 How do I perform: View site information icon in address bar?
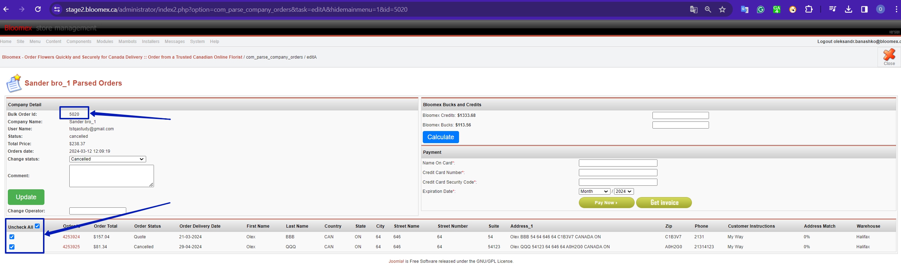pyautogui.click(x=57, y=10)
